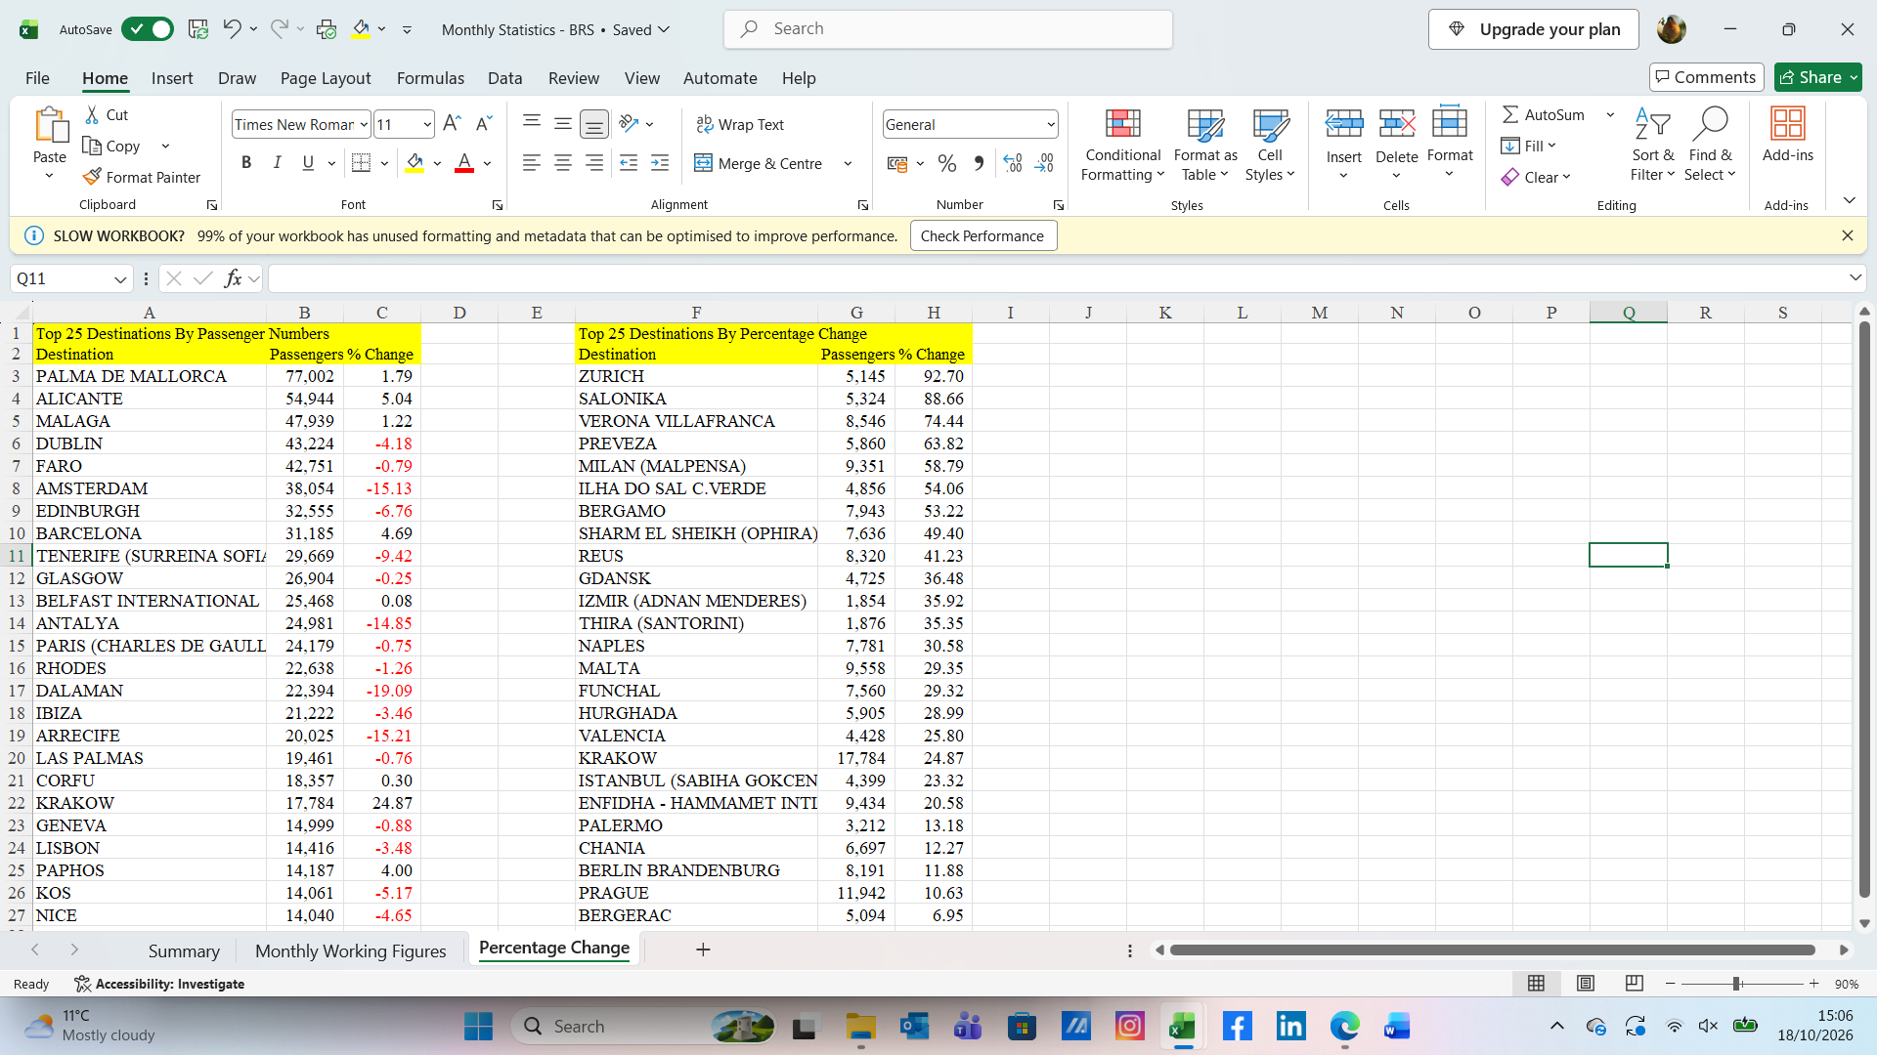Toggle Underline formatting
The height and width of the screenshot is (1055, 1877).
tap(308, 163)
